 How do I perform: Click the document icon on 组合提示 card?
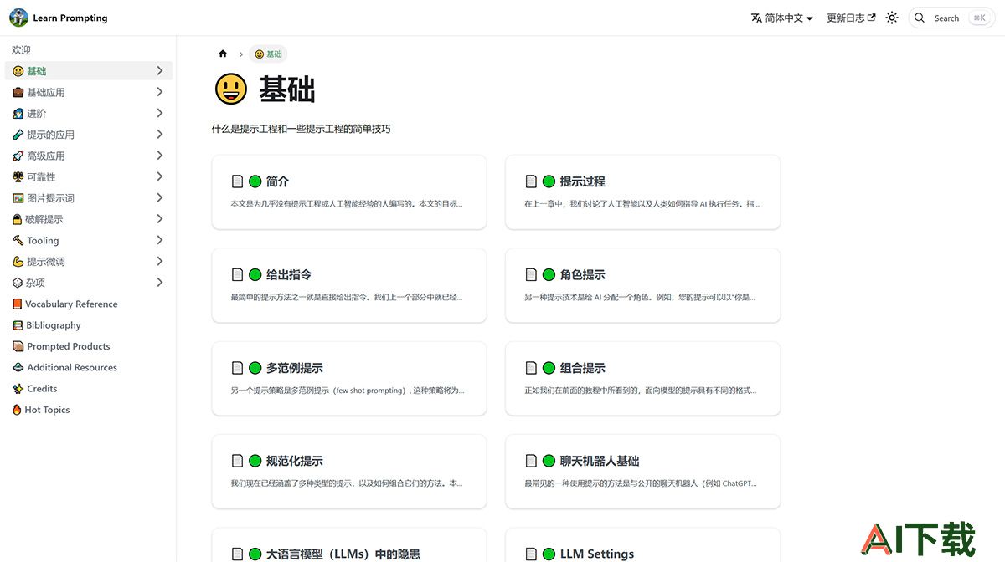[531, 368]
